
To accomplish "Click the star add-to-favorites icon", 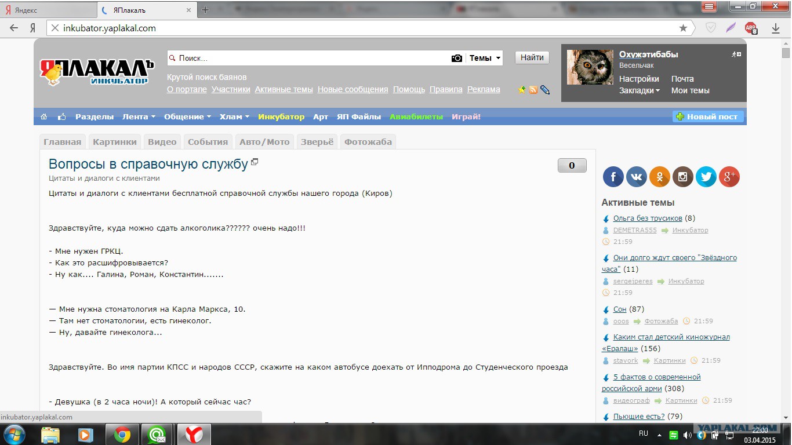I will pyautogui.click(x=522, y=90).
